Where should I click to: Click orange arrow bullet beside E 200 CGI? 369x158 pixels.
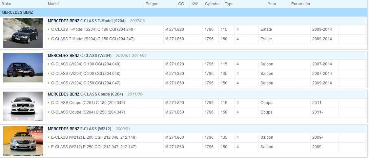click(x=49, y=137)
